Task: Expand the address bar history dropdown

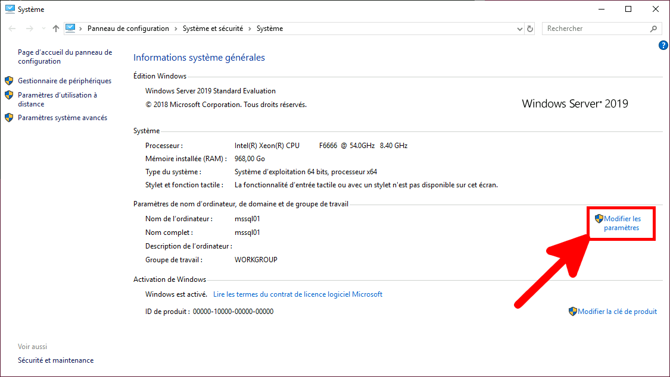Action: click(x=519, y=29)
